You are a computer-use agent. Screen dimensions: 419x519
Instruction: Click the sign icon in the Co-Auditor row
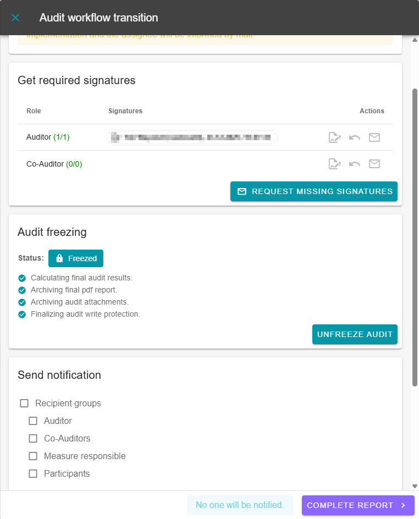click(x=334, y=164)
